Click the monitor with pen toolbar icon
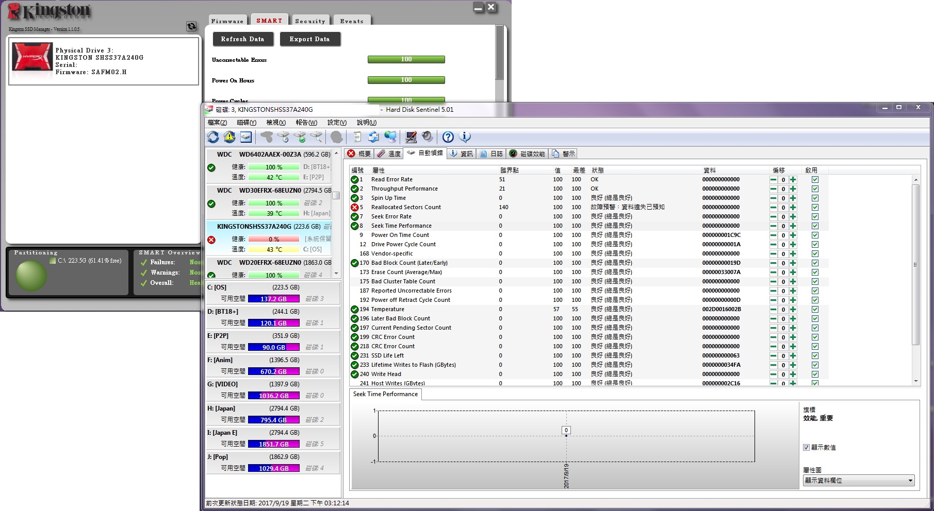The image size is (934, 511). (411, 137)
